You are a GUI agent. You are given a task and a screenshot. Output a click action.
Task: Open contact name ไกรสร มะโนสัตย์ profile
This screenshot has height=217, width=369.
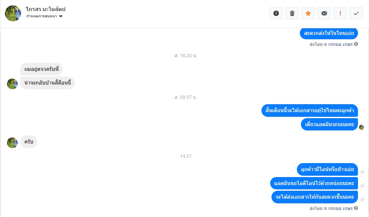coord(46,9)
